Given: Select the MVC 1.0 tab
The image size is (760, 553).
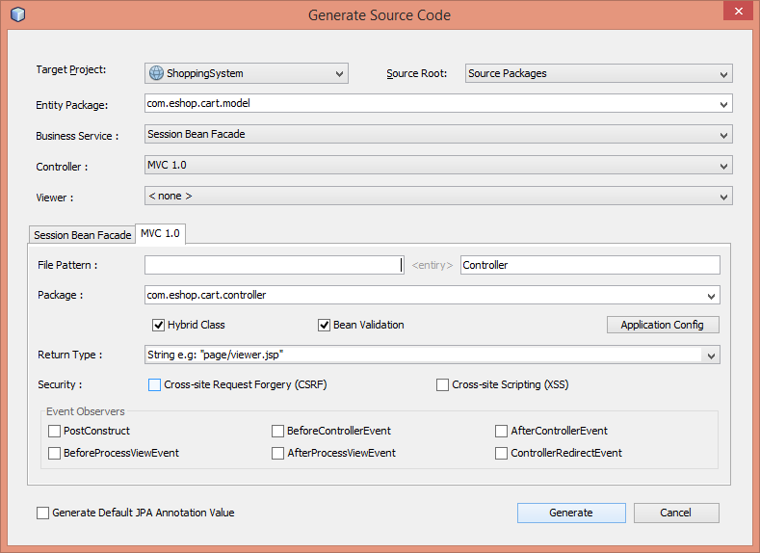Looking at the screenshot, I should pos(160,234).
